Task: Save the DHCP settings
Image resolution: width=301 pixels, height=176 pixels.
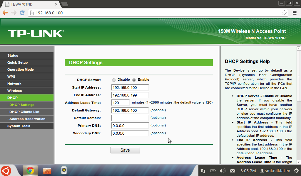Action: tap(125, 150)
